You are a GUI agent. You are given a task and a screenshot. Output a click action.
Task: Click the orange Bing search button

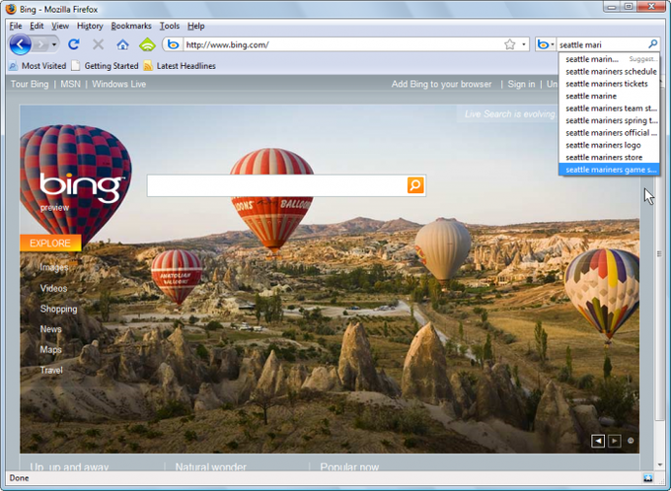click(x=415, y=185)
